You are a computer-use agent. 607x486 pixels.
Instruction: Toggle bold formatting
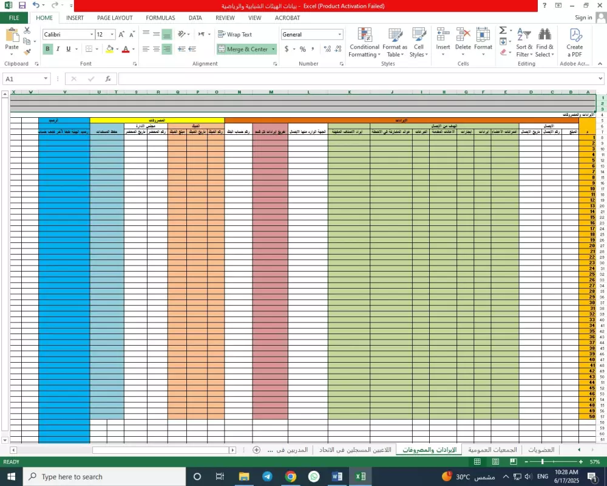[47, 49]
